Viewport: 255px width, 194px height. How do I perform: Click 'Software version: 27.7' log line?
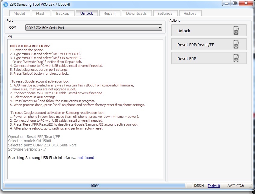(27, 149)
